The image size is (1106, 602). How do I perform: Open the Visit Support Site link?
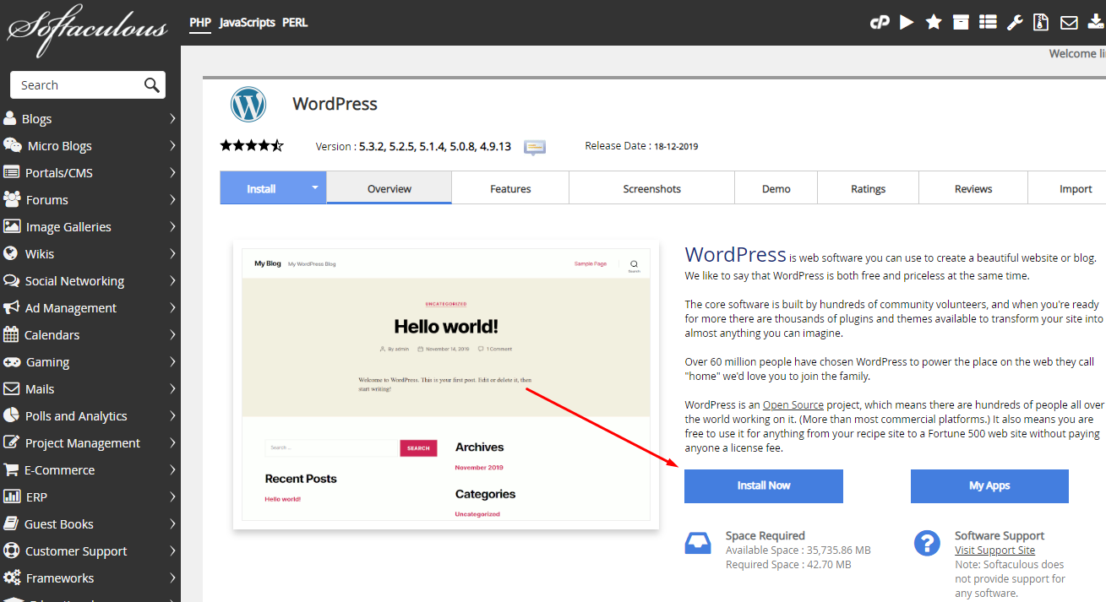994,550
